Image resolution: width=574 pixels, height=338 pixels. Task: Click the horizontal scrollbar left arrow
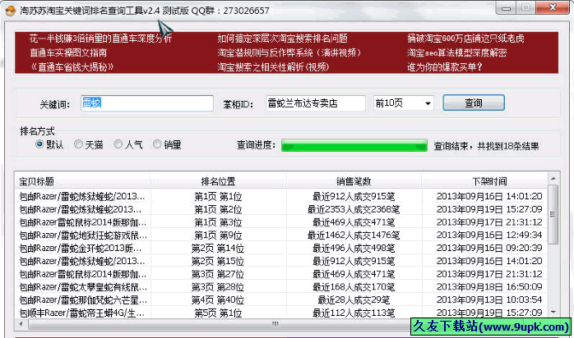click(x=21, y=324)
